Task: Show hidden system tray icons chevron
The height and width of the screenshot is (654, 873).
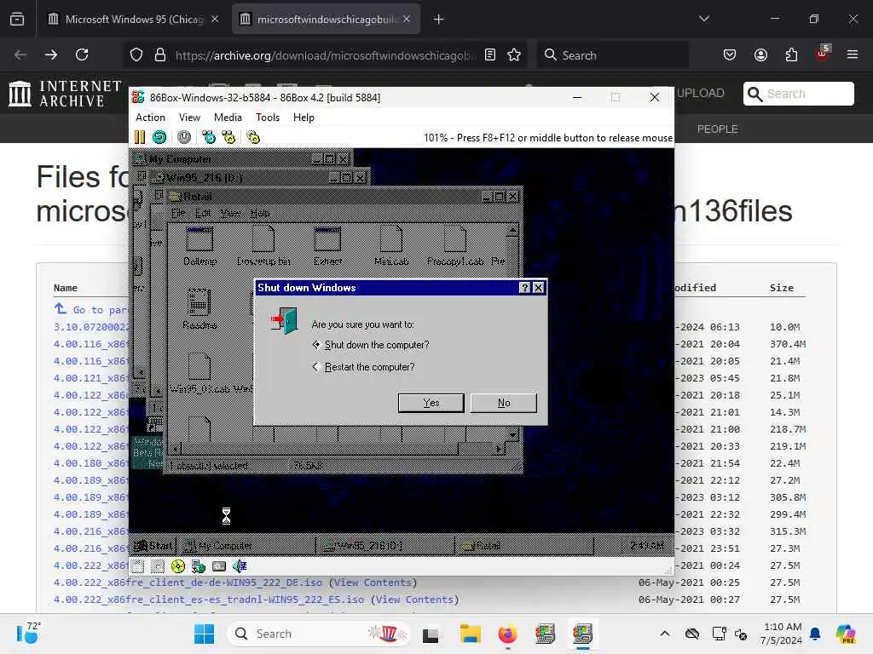Action: coord(665,634)
